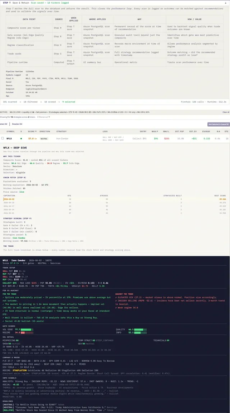Select expiration row 2026-05-01
Viewport: 230px width, 413px height.
[115, 213]
